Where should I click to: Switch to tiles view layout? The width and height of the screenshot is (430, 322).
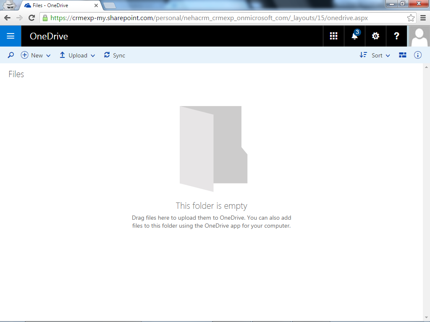pyautogui.click(x=403, y=55)
